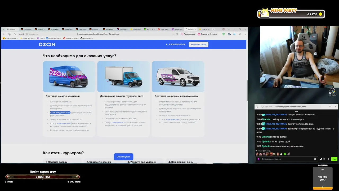Switch to the Чёрный tab
The image size is (339, 191).
(26, 29)
